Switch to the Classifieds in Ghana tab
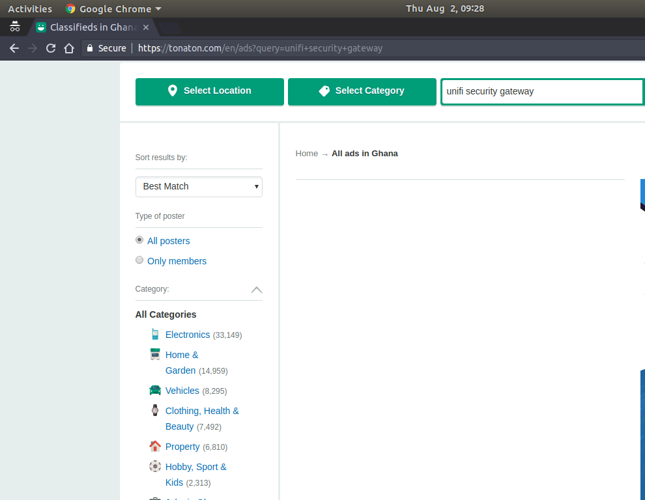645x500 pixels. pyautogui.click(x=91, y=27)
